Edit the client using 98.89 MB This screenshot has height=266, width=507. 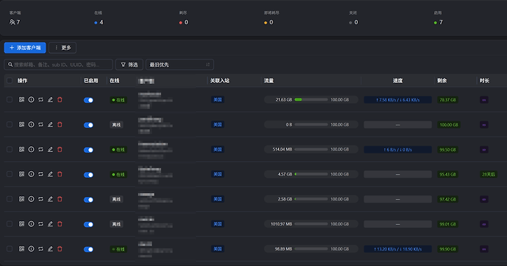click(x=50, y=249)
